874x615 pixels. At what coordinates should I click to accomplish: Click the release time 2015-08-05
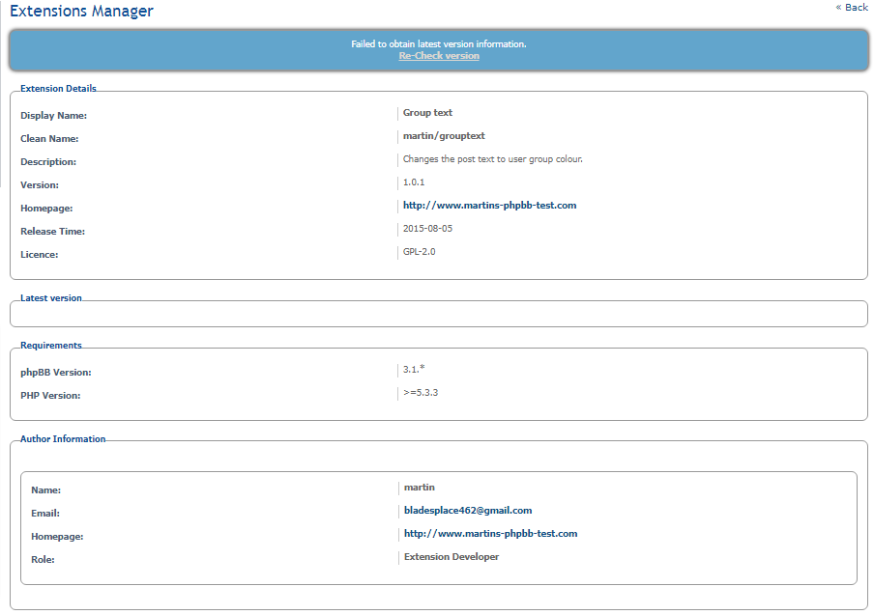coord(427,229)
